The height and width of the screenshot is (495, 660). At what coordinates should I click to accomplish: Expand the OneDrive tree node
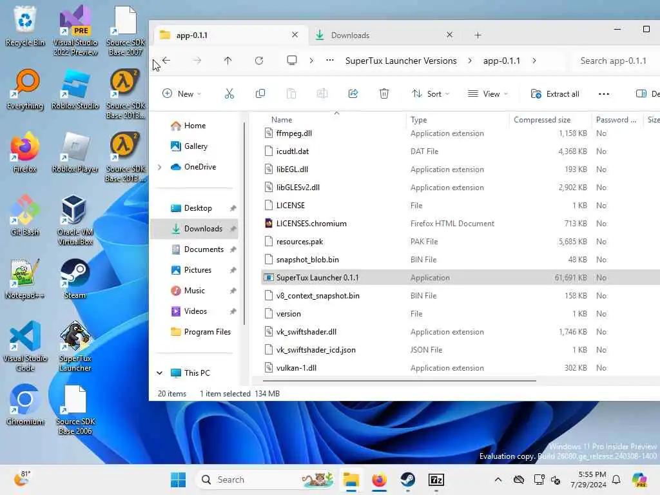[x=160, y=167]
